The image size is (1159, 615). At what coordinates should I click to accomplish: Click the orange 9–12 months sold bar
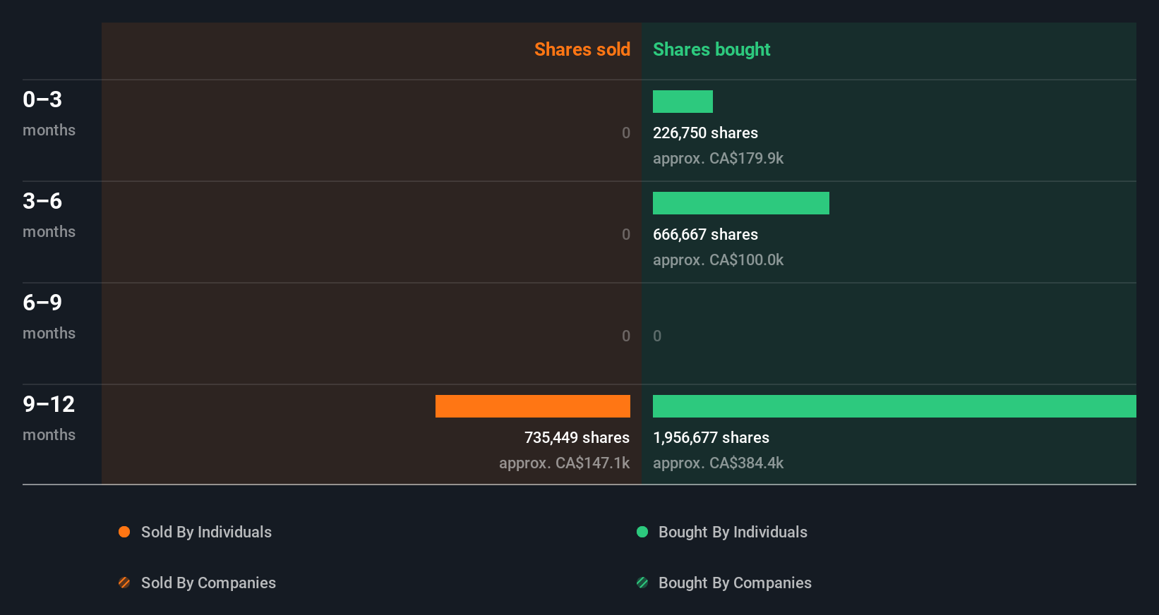tap(533, 406)
